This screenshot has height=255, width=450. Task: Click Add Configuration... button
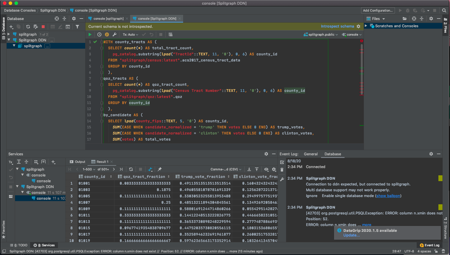[378, 10]
